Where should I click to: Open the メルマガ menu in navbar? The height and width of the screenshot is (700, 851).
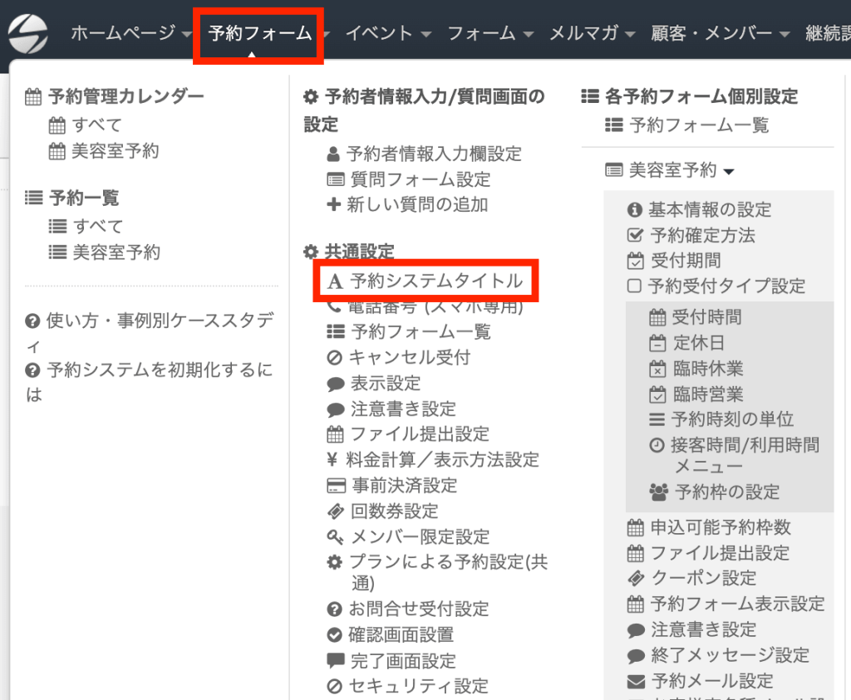coord(592,34)
